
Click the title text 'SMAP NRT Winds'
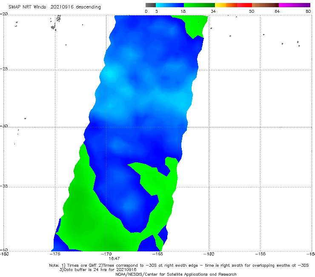click(x=27, y=7)
